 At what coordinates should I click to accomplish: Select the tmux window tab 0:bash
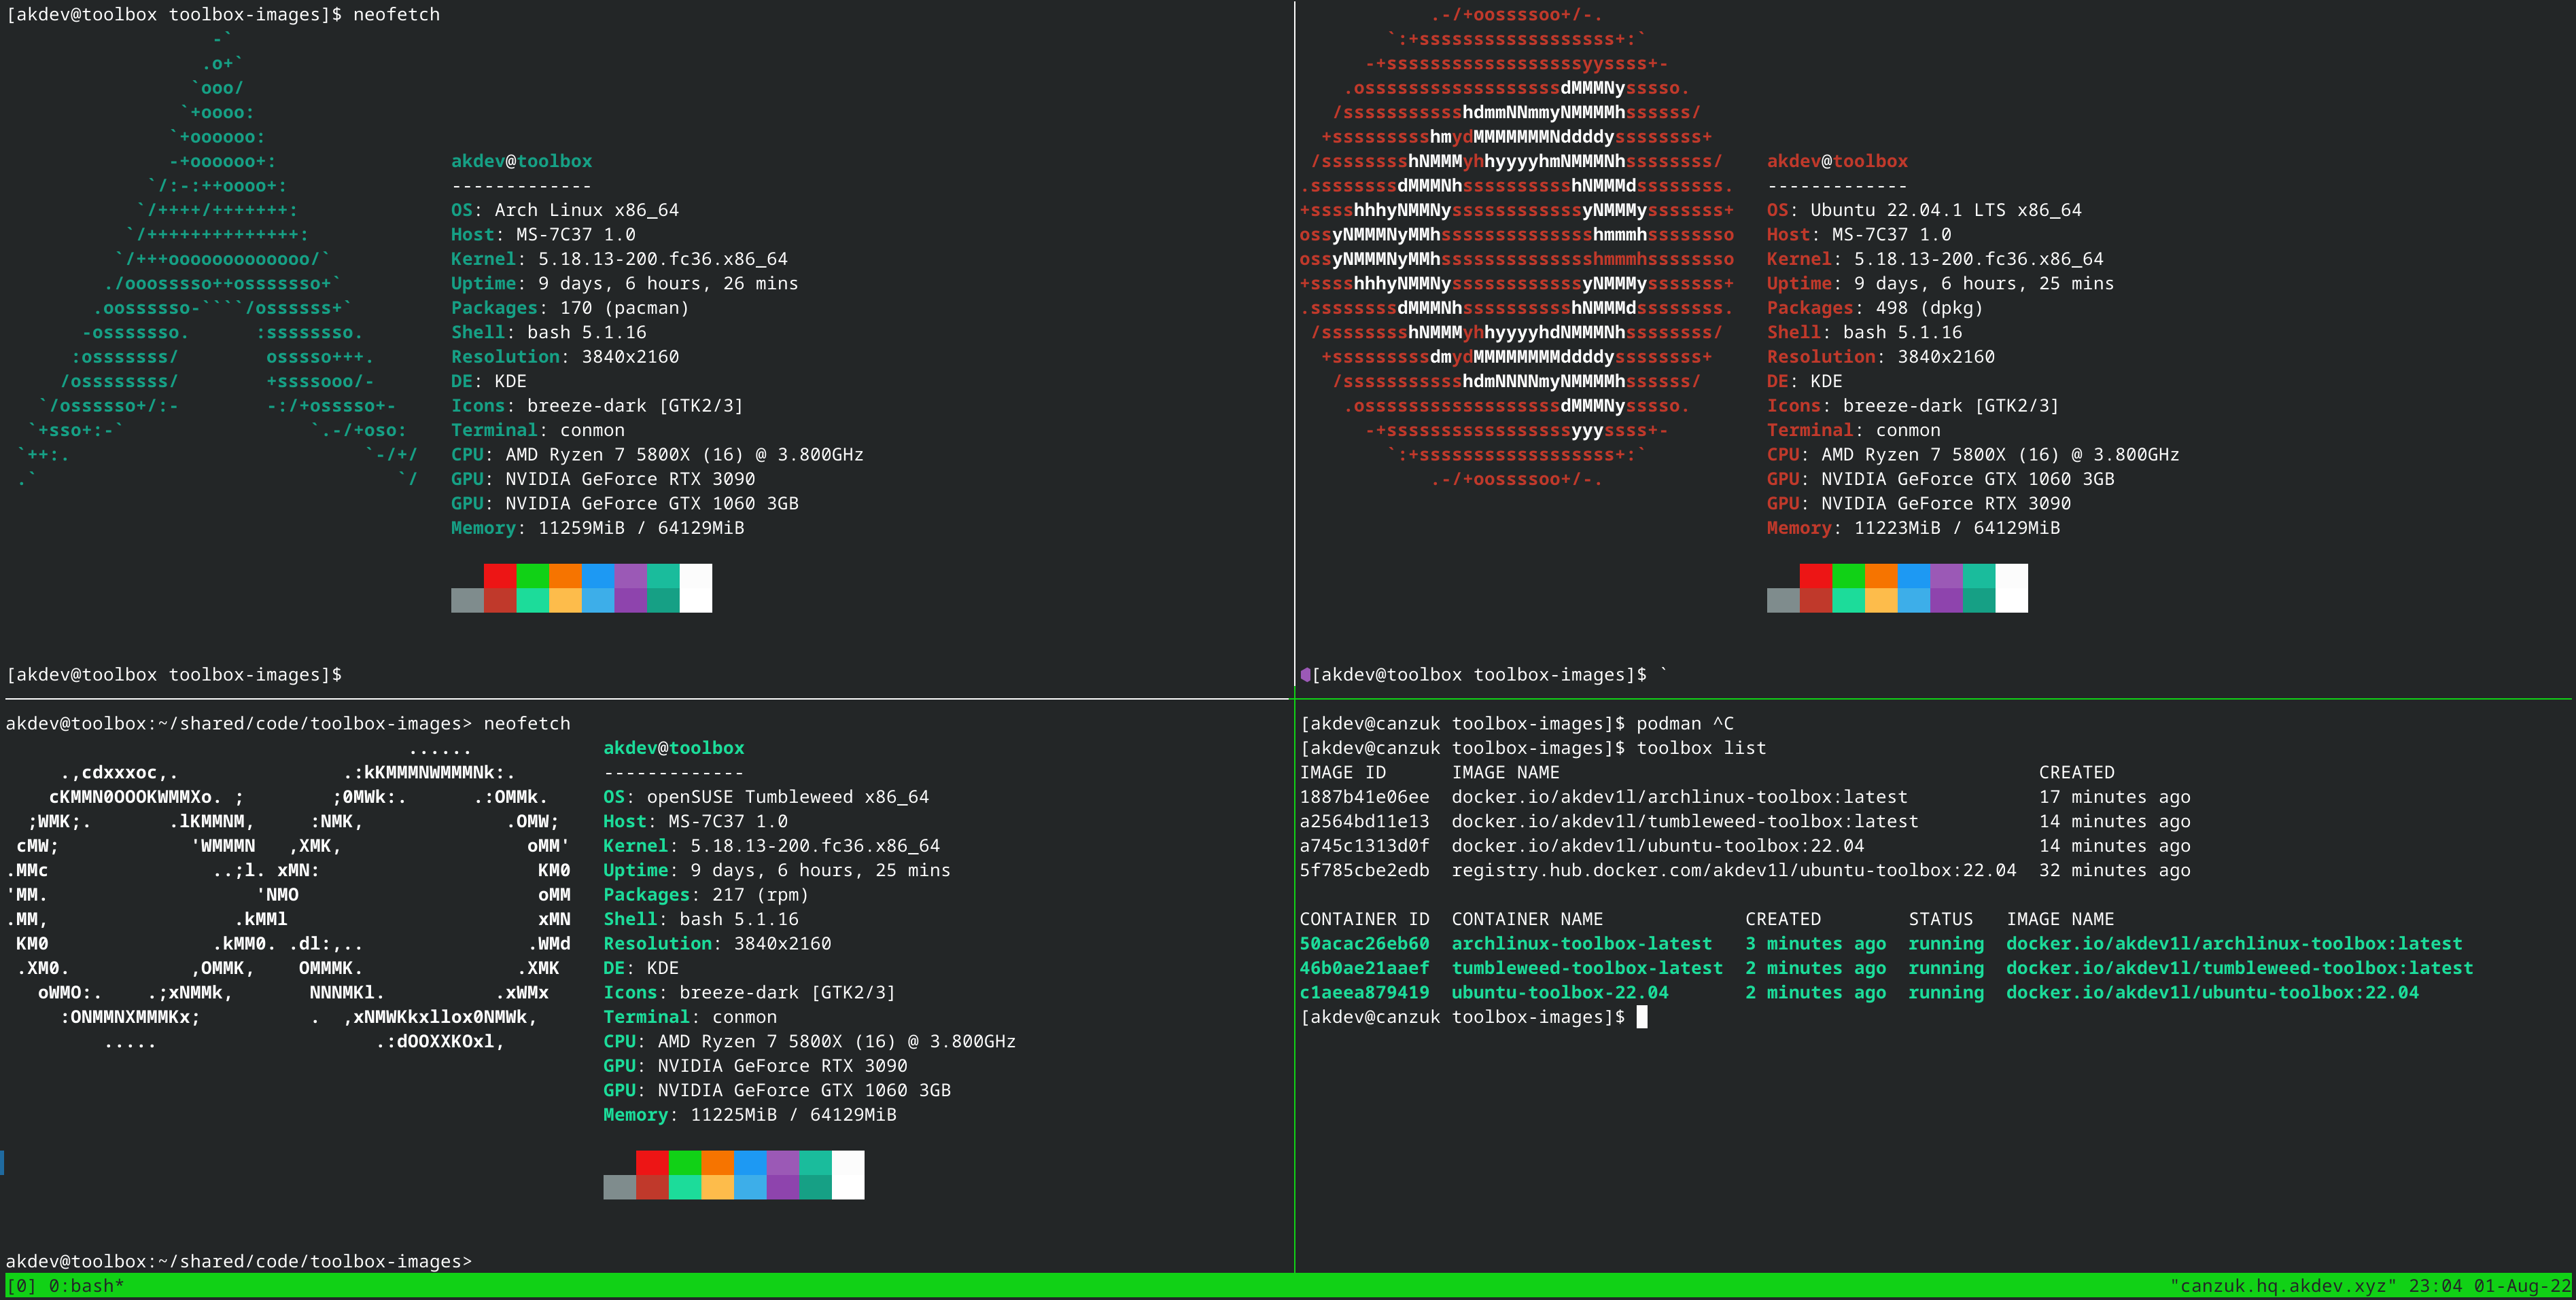[86, 1286]
